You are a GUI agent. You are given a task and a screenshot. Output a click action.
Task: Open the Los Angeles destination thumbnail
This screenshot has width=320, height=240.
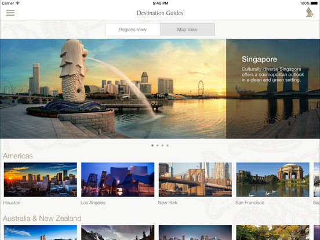pyautogui.click(x=118, y=180)
